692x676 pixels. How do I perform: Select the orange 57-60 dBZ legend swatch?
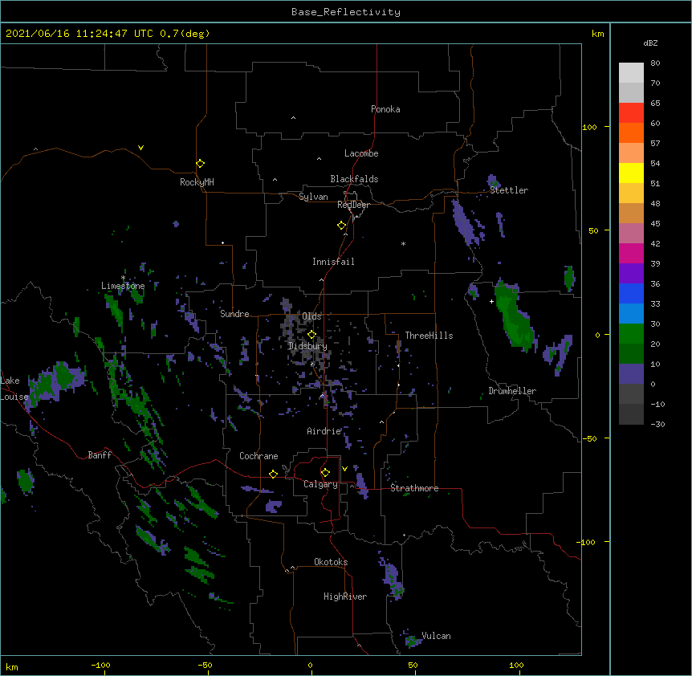click(x=631, y=132)
